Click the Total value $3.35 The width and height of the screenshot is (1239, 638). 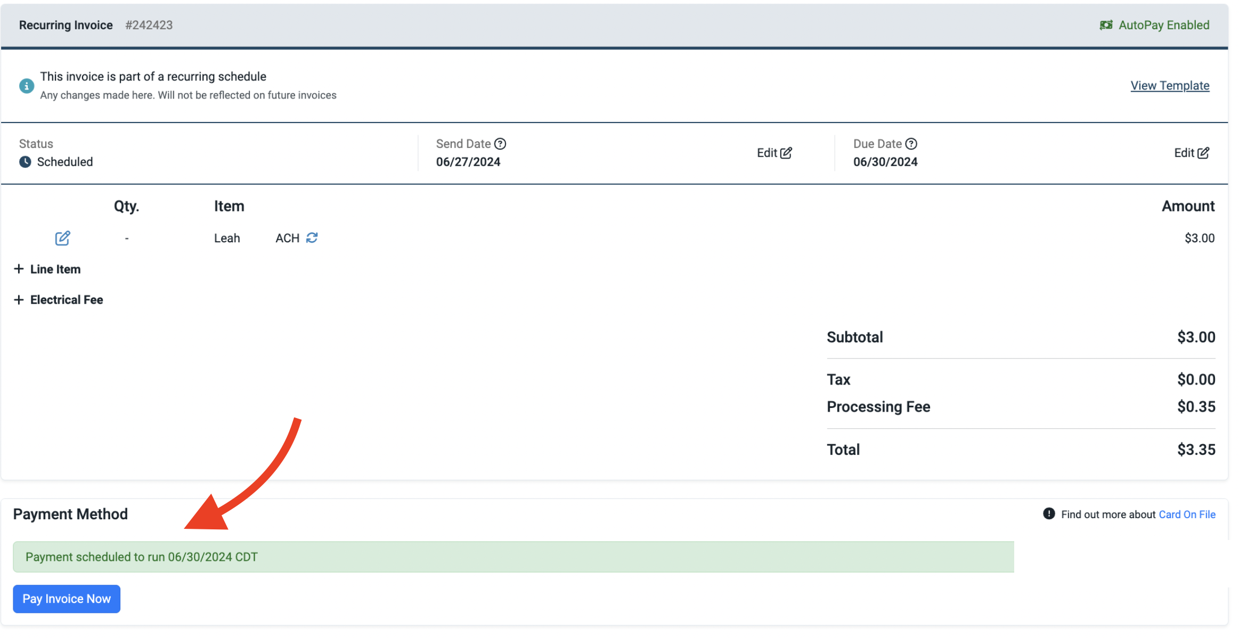[x=1196, y=450]
